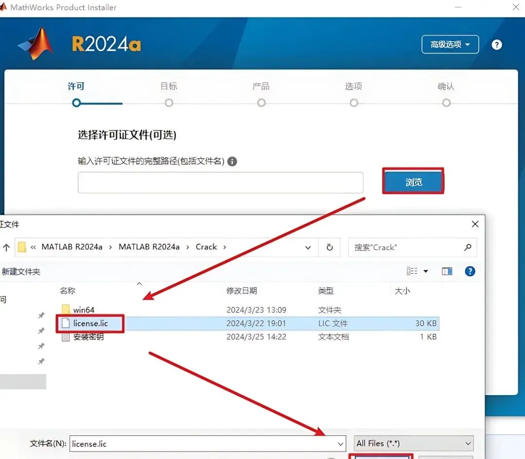
Task: Focus the license file path input field
Action: [220, 182]
